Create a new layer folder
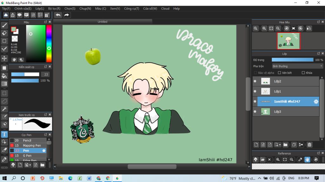Image resolution: width=325 pixels, height=182 pixels. [285, 145]
